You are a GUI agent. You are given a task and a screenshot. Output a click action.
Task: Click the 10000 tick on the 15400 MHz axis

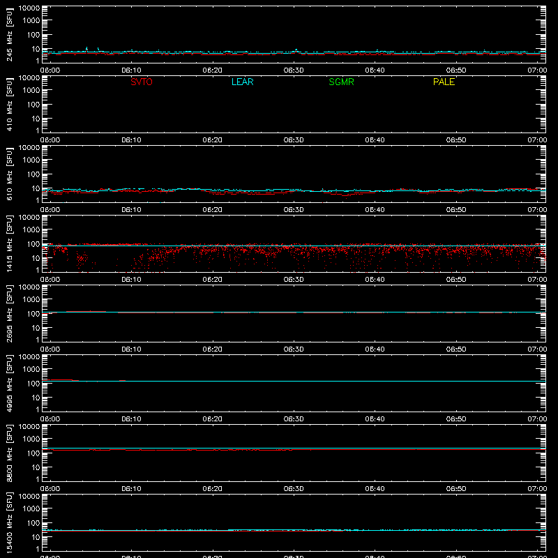point(29,497)
